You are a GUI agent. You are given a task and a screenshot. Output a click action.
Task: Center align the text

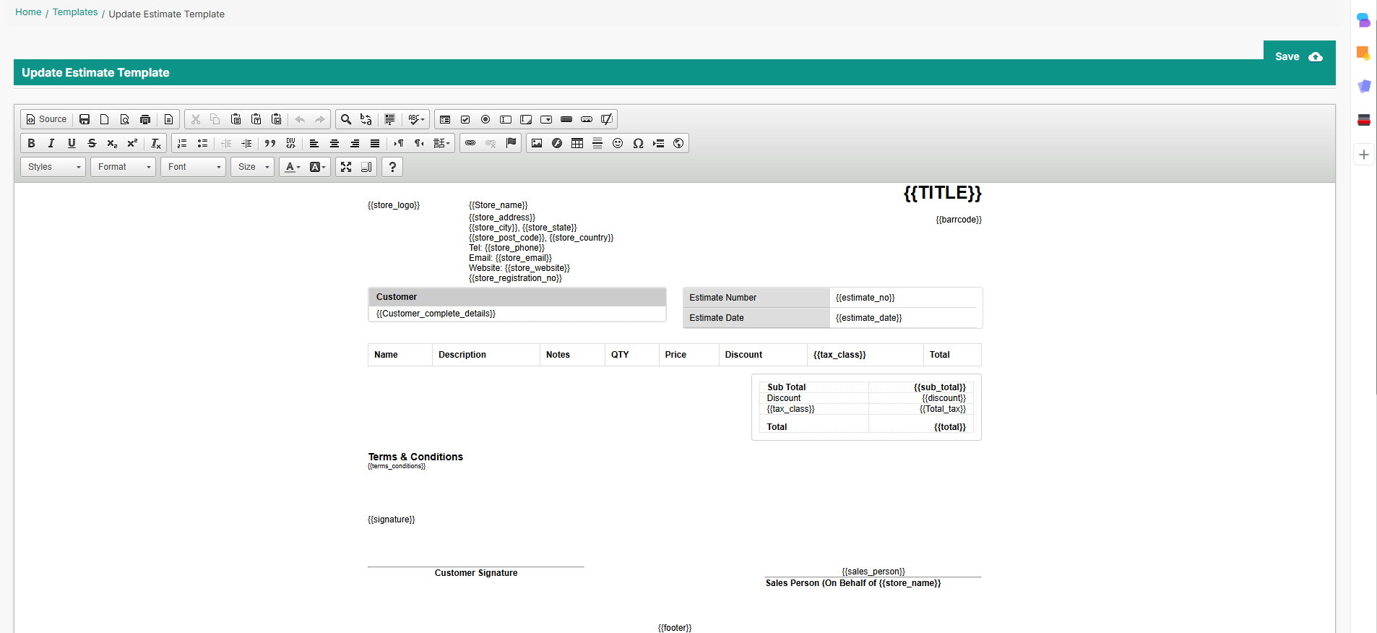(334, 143)
